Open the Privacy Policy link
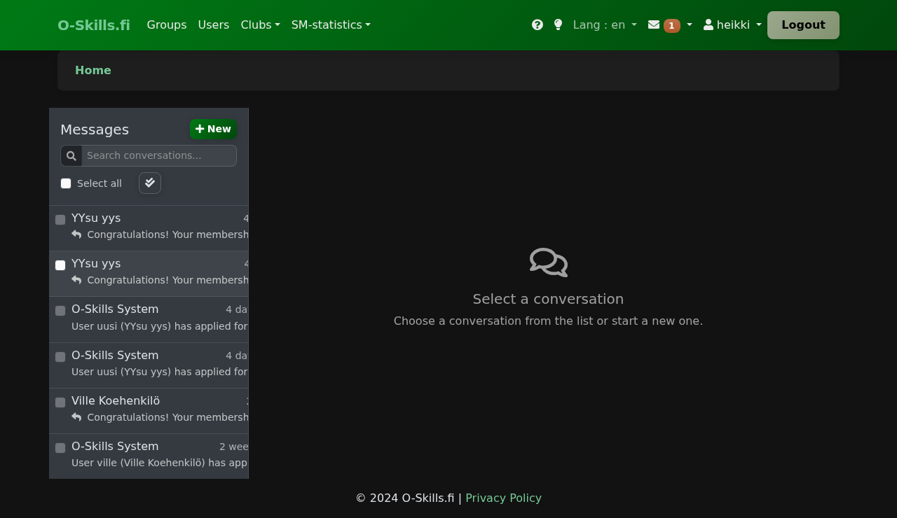Viewport: 897px width, 518px height. click(503, 498)
